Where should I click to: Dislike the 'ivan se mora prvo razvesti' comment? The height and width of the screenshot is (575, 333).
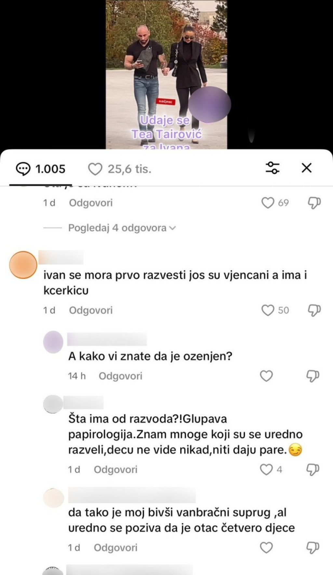(314, 310)
